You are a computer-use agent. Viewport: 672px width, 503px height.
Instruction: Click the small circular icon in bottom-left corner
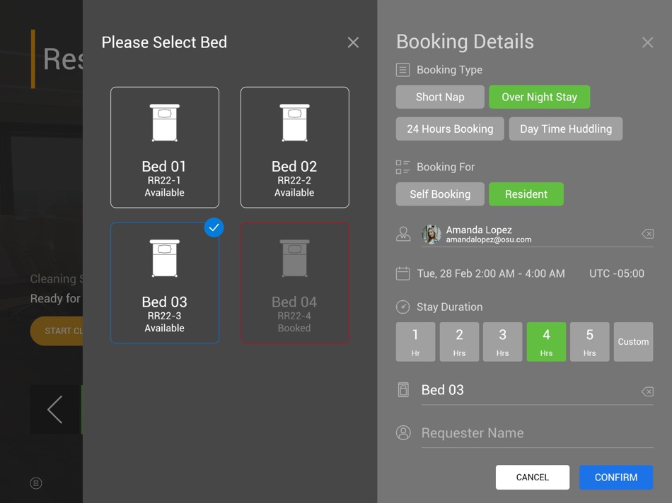[36, 483]
